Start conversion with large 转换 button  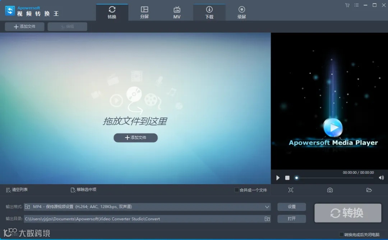(348, 213)
